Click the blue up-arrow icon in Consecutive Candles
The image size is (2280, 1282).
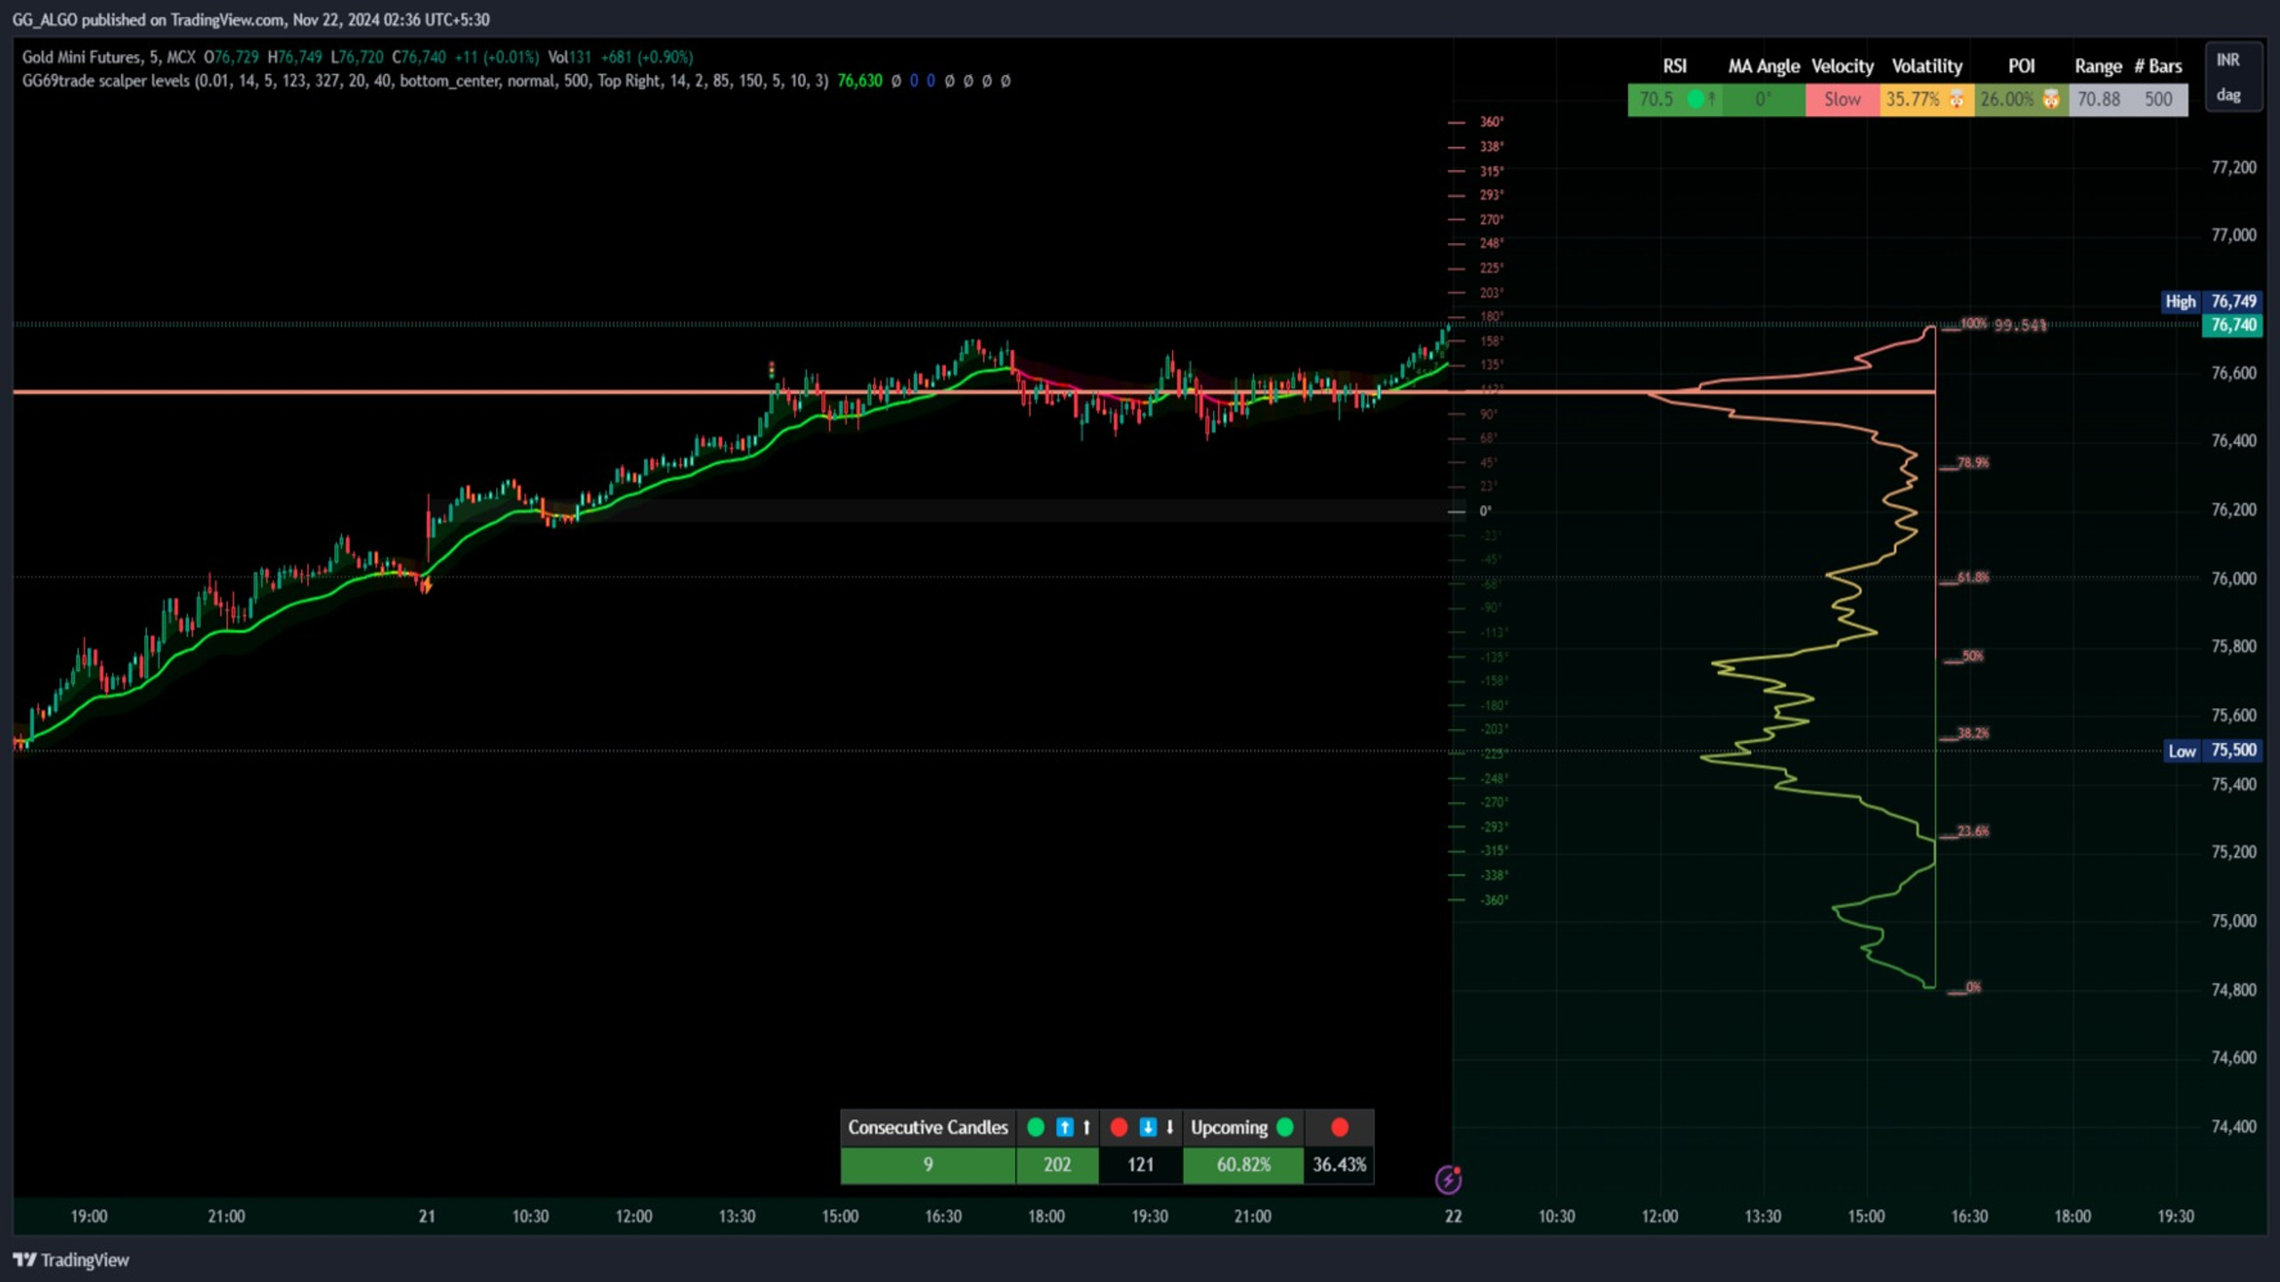[1063, 1127]
